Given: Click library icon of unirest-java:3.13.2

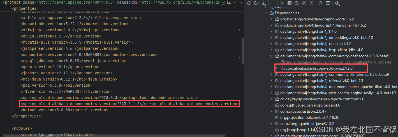Looking at the screenshot, I should click(277, 124).
